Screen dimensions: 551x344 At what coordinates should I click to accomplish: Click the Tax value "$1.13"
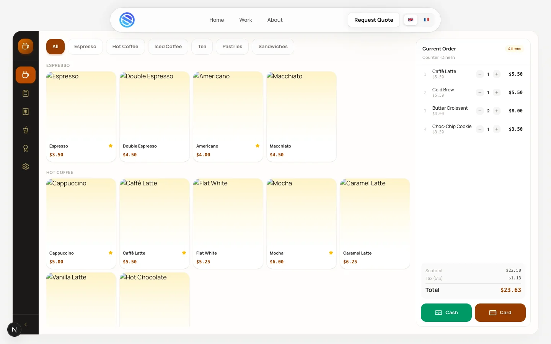pyautogui.click(x=515, y=278)
